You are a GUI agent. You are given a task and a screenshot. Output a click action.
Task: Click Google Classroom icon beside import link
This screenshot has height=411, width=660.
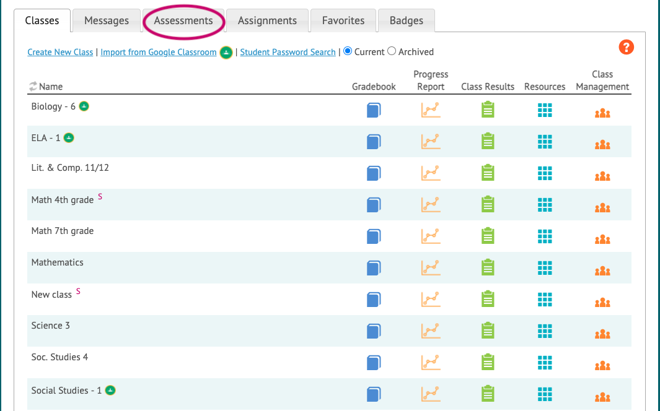[226, 53]
